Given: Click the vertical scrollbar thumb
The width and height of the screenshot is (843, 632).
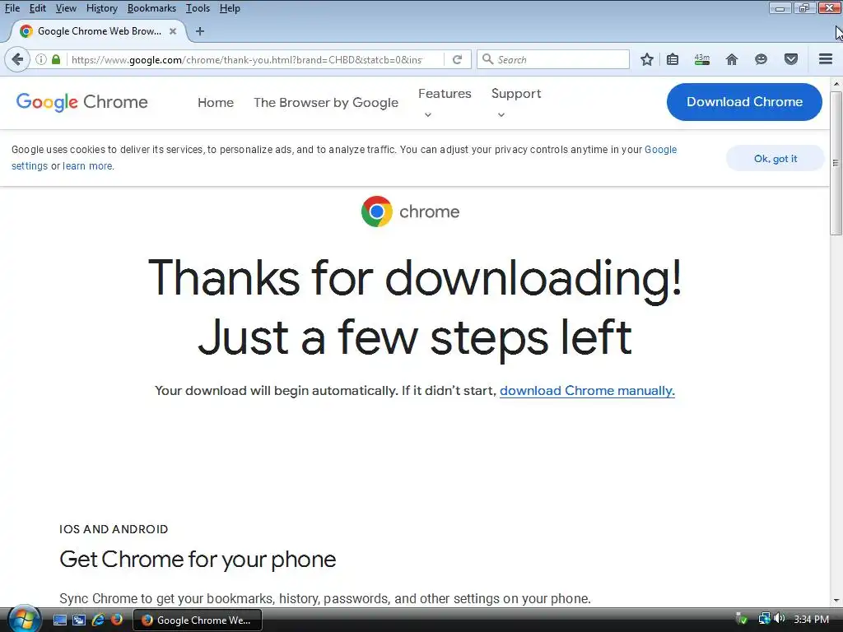Looking at the screenshot, I should click(836, 163).
